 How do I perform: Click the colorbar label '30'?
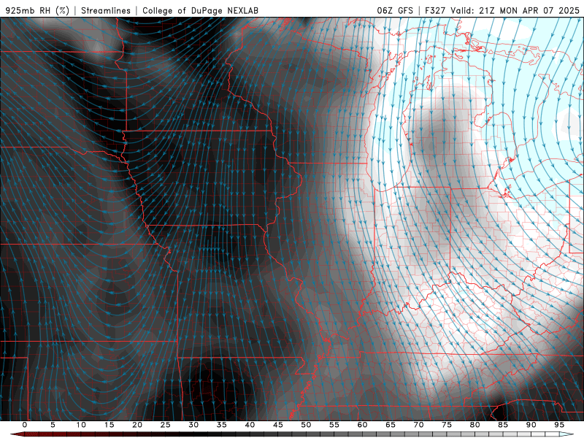tap(193, 425)
